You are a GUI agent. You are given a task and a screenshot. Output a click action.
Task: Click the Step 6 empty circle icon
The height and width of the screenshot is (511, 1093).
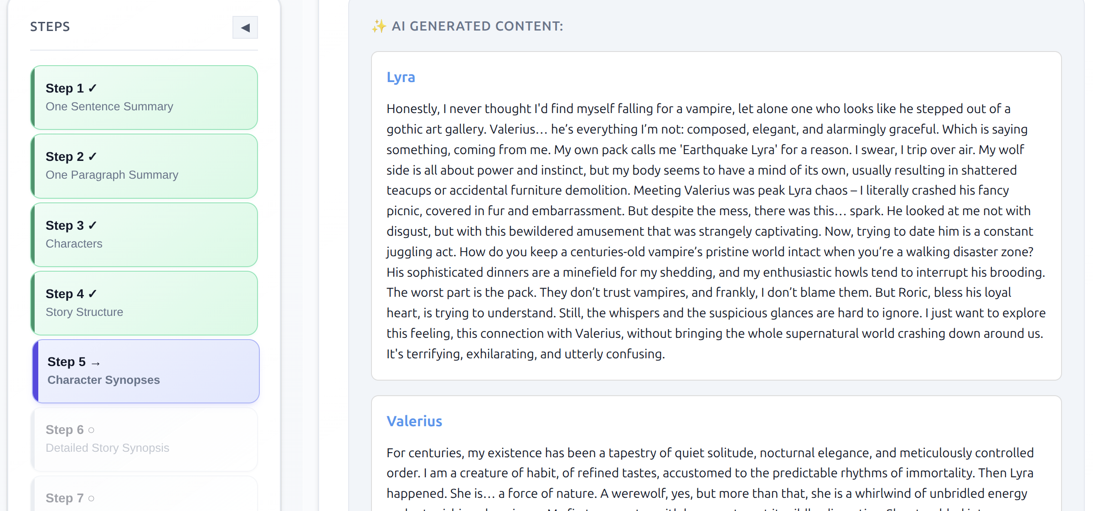91,430
